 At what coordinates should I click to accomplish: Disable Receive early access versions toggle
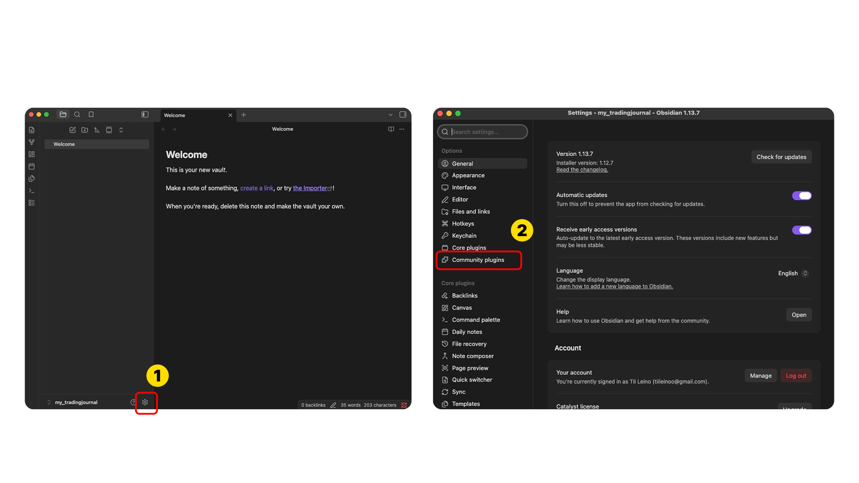click(x=802, y=230)
